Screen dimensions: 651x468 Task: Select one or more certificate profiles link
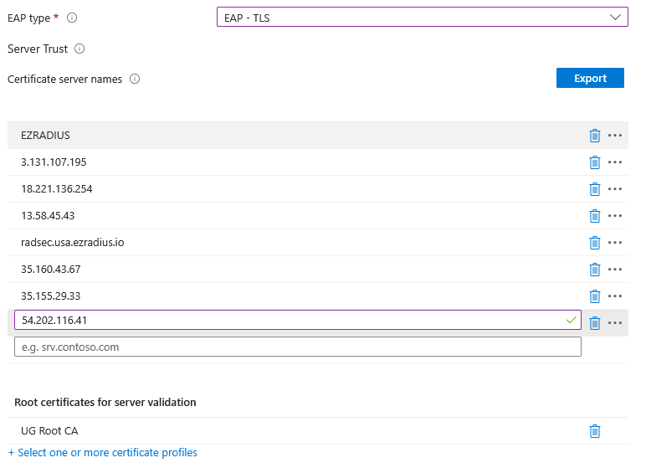(103, 453)
